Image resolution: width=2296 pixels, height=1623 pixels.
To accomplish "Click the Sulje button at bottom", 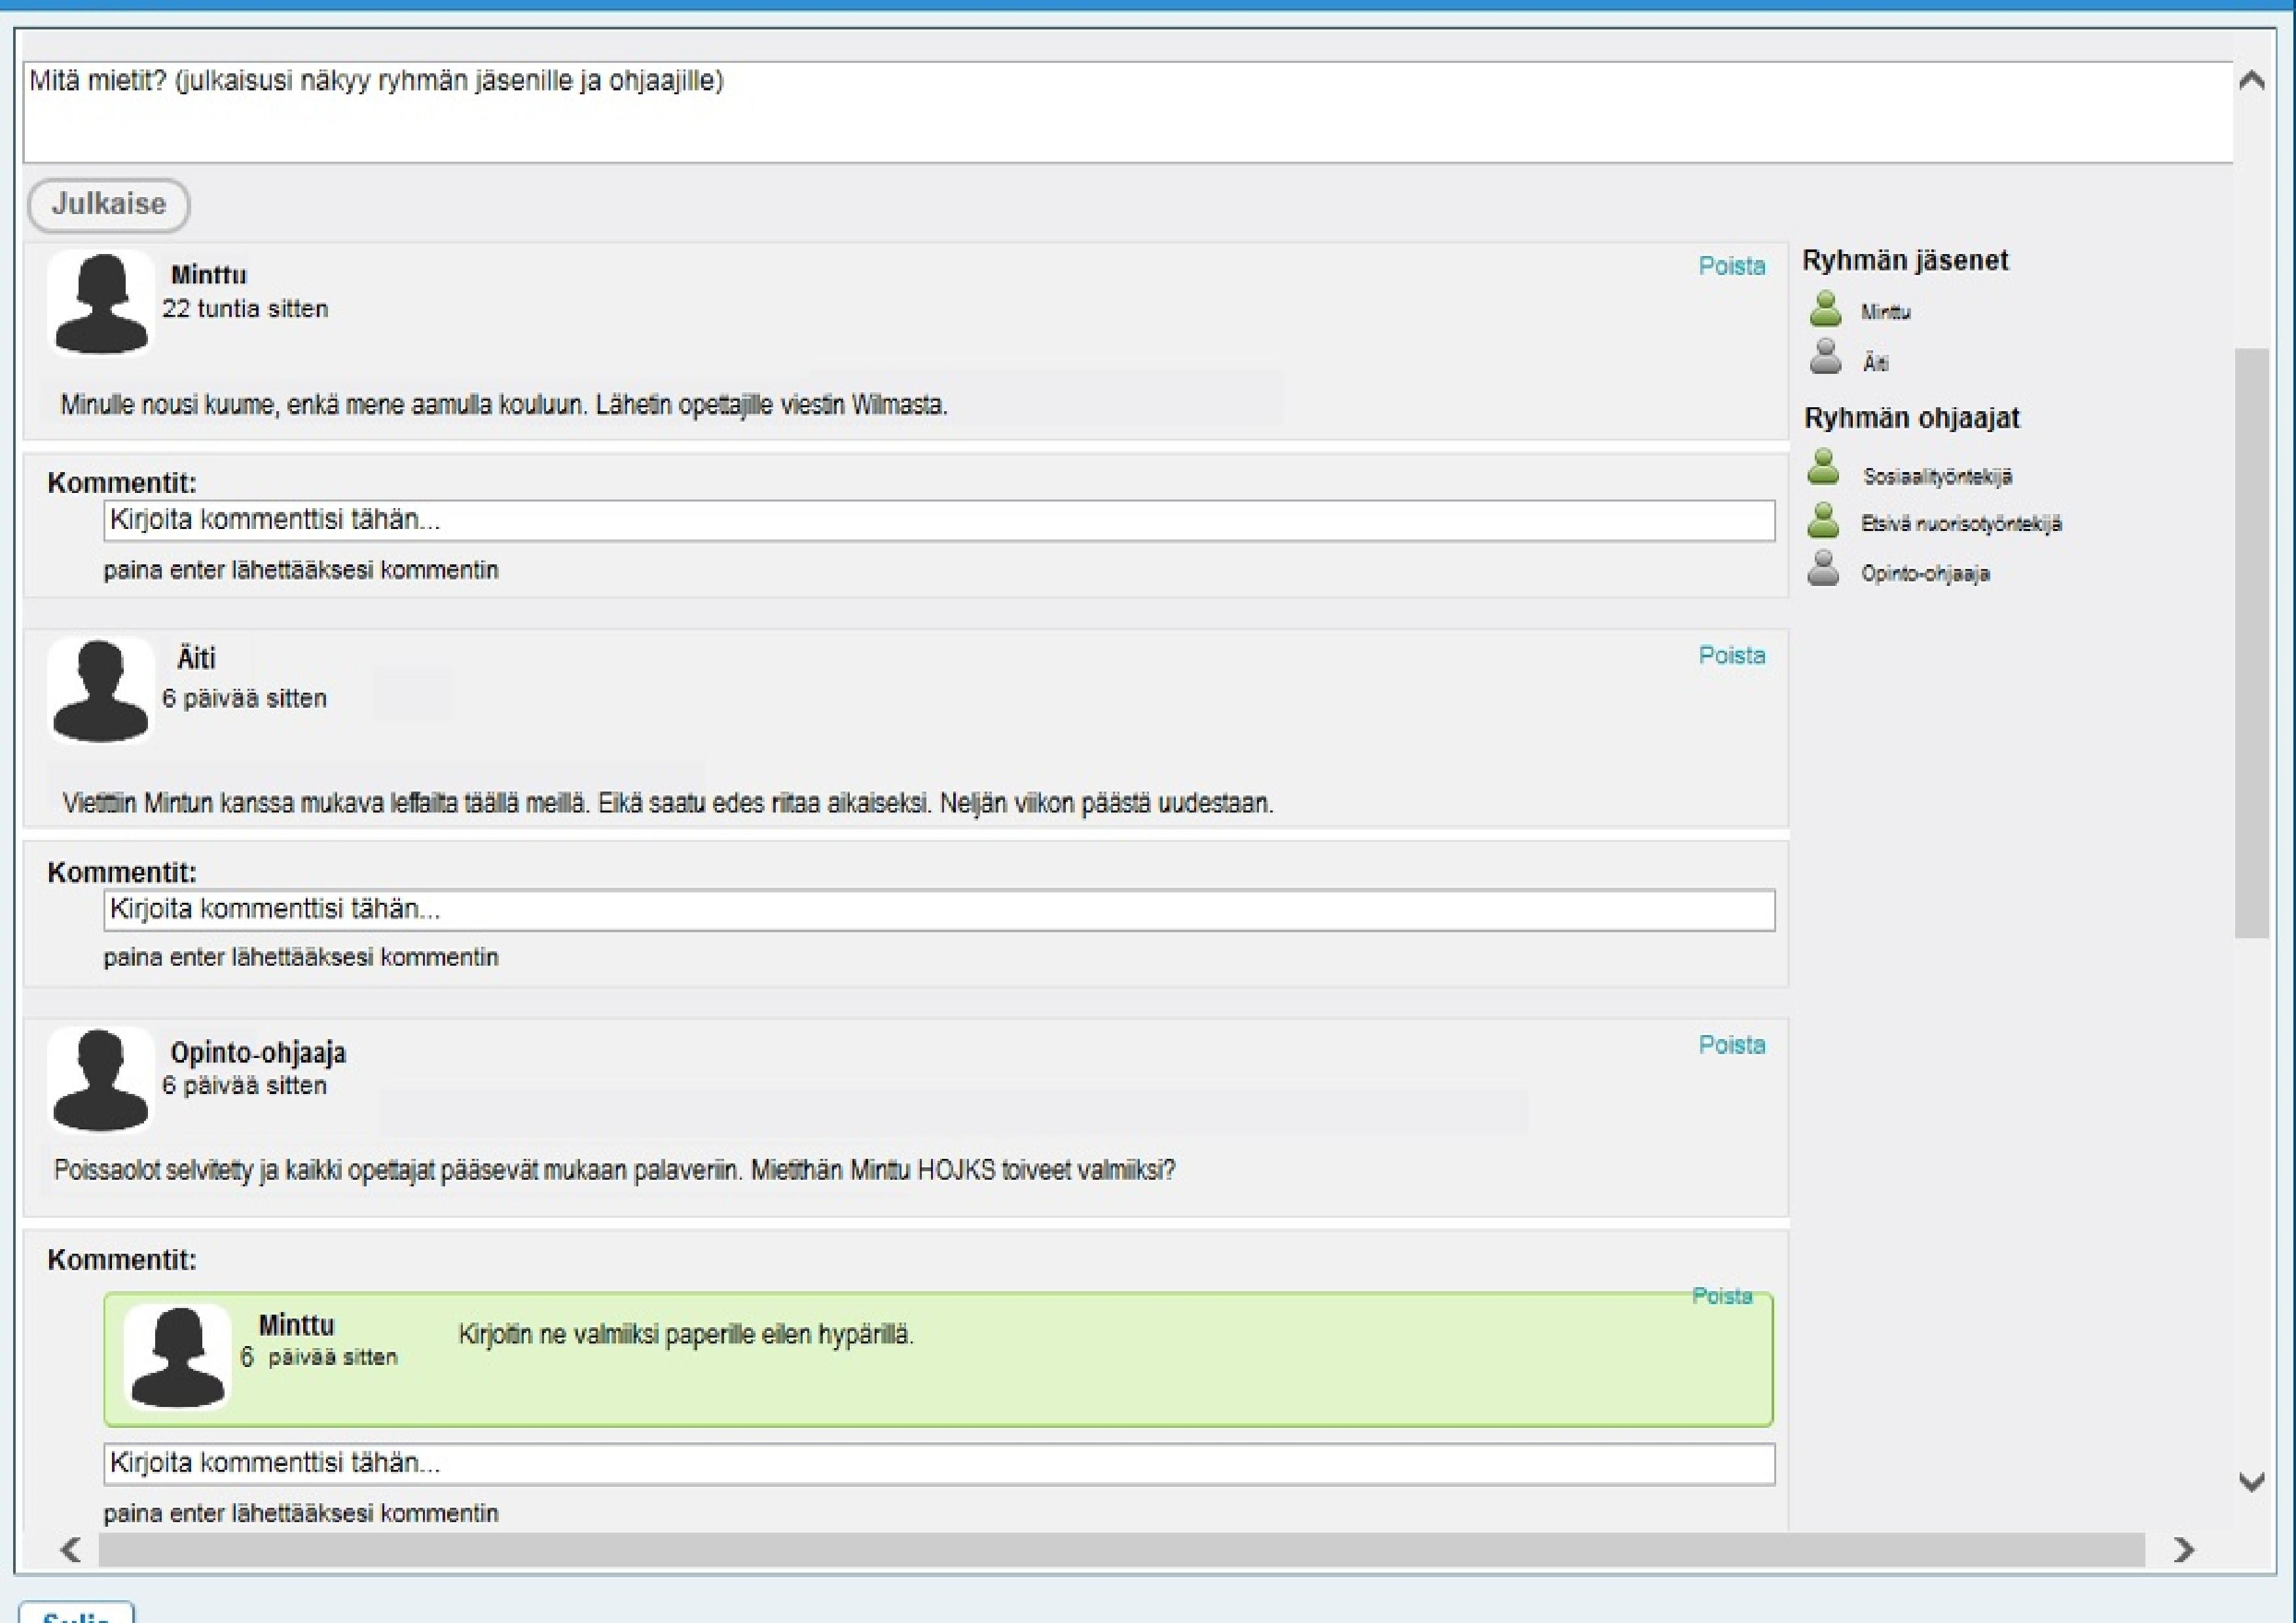I will (76, 1612).
